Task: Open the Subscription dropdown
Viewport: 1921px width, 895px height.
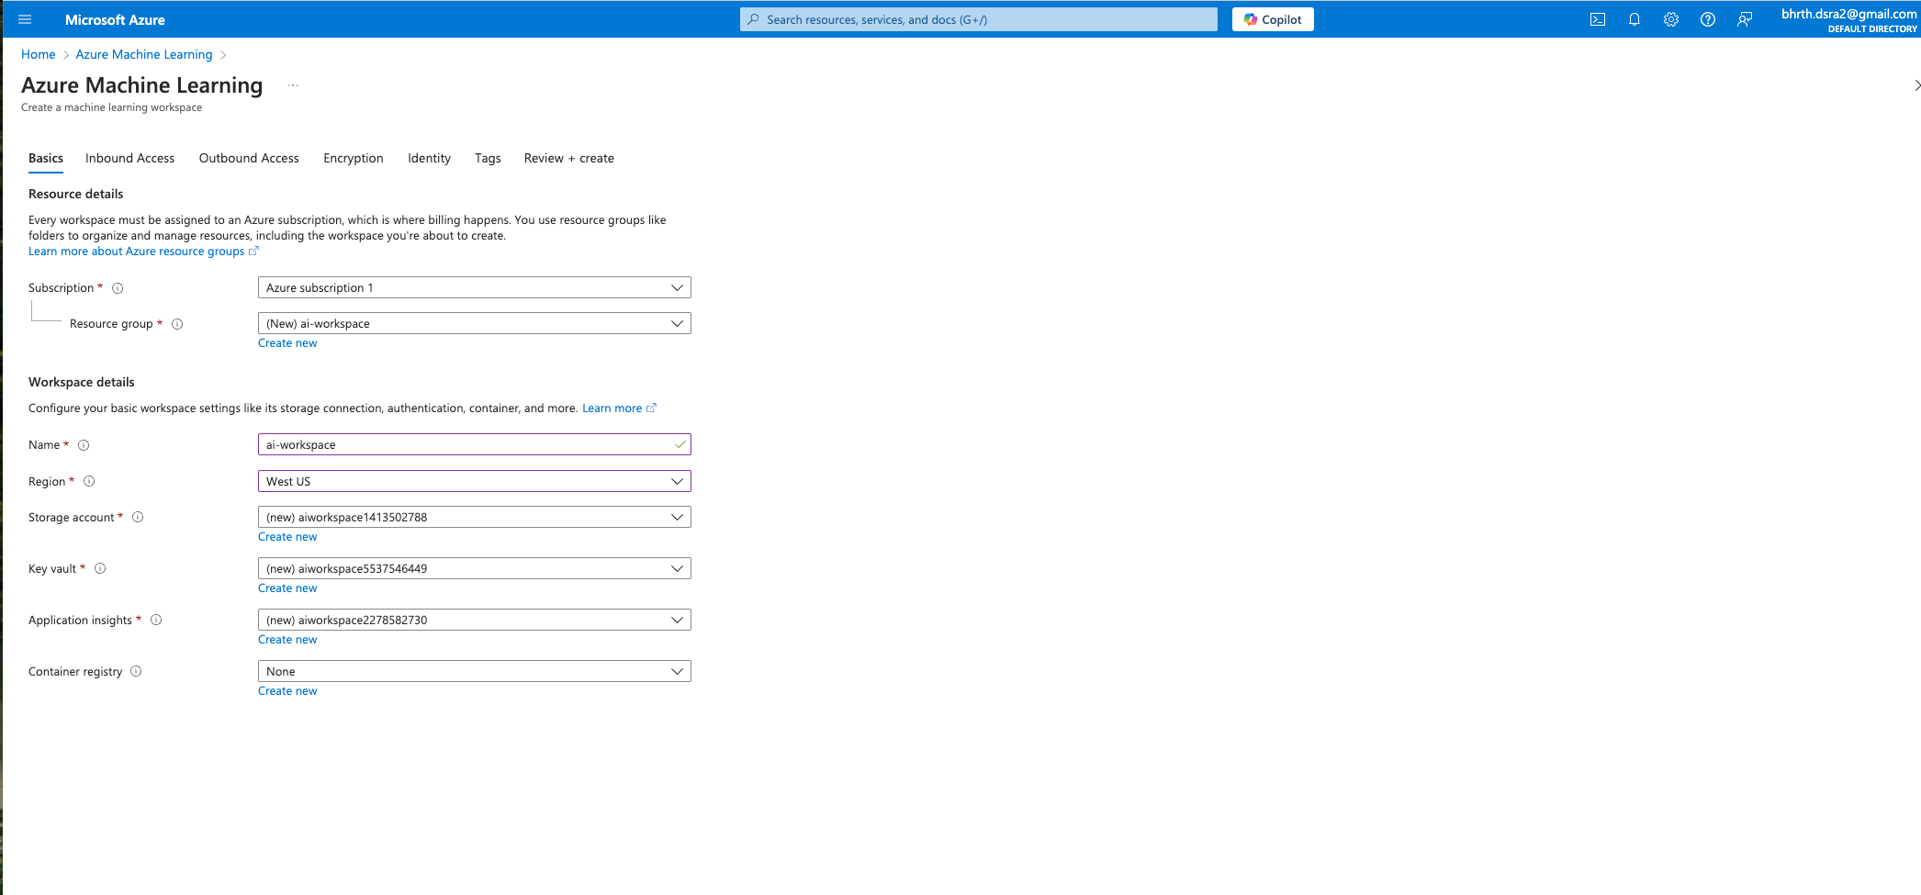Action: pyautogui.click(x=474, y=287)
